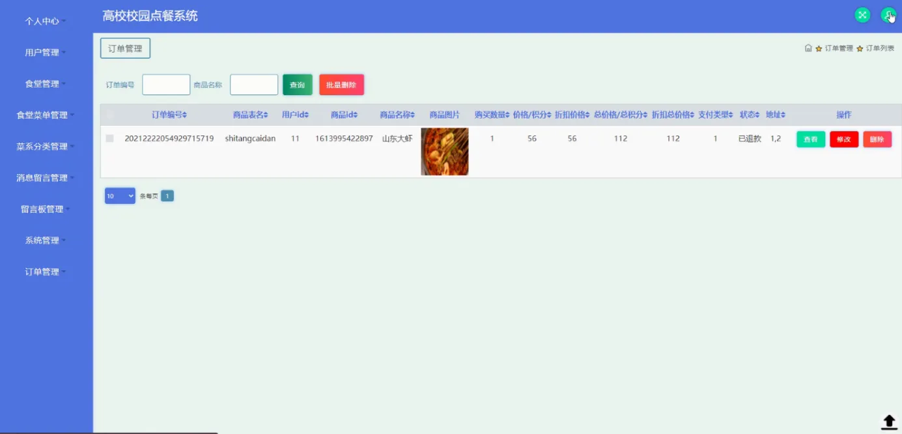Click the green 查看 button in the row
The height and width of the screenshot is (434, 902).
(811, 139)
